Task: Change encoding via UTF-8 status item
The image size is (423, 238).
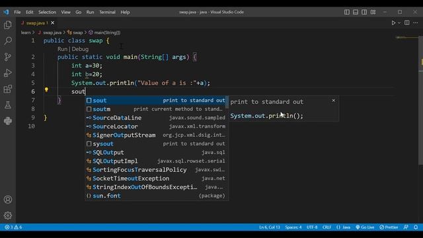Action: click(x=312, y=227)
